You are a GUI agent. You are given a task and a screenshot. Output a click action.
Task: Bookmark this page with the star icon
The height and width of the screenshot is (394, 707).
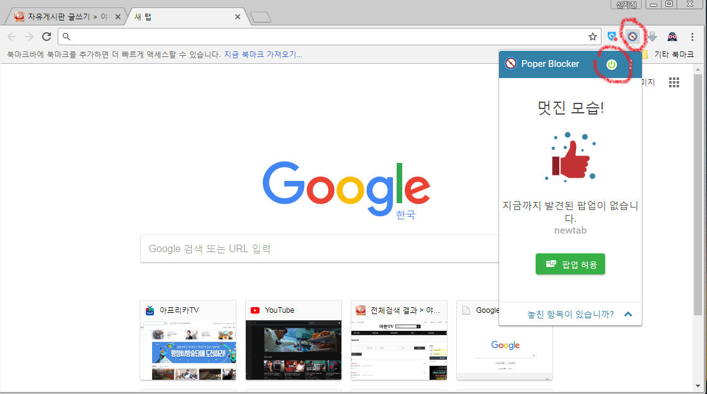(592, 37)
